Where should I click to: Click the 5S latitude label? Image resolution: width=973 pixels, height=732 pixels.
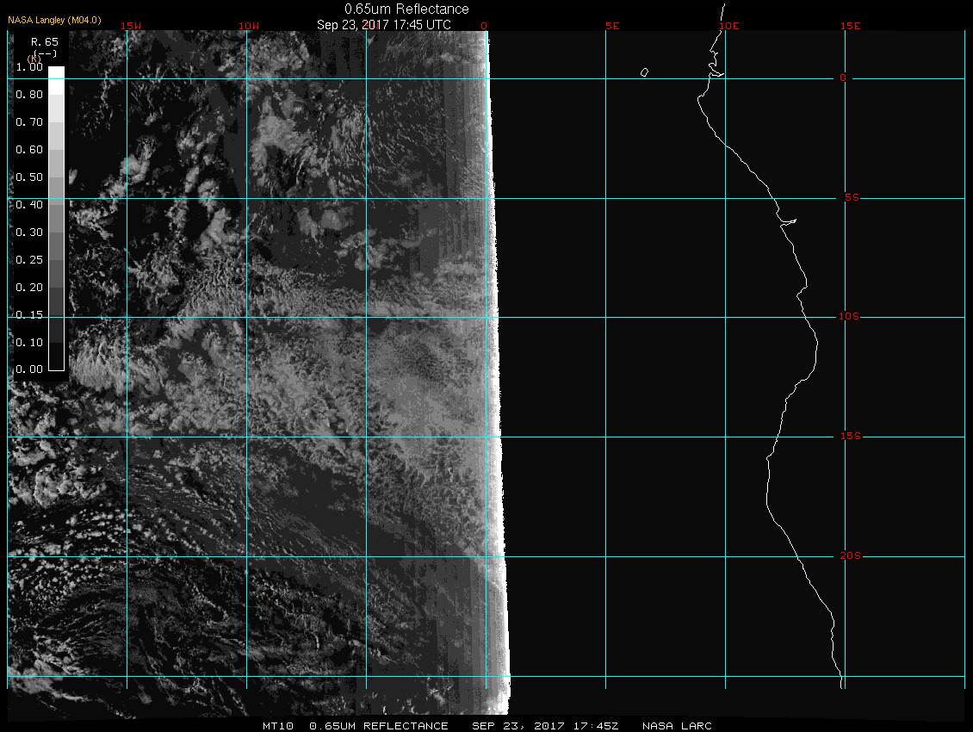pyautogui.click(x=852, y=197)
